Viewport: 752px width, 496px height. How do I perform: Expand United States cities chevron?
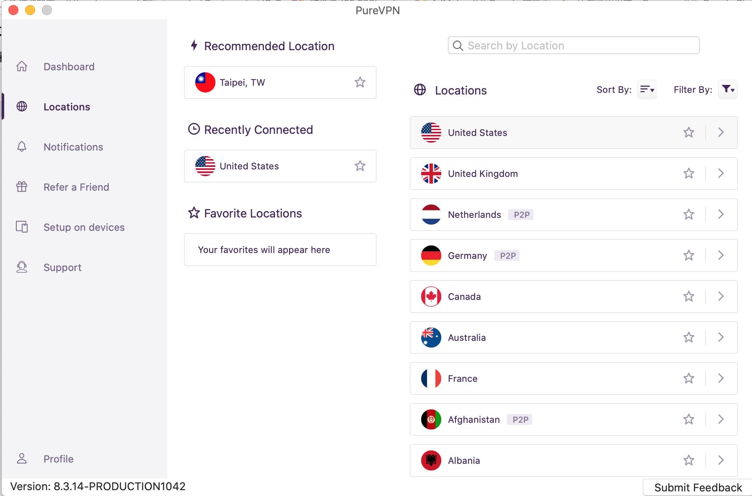pyautogui.click(x=721, y=132)
